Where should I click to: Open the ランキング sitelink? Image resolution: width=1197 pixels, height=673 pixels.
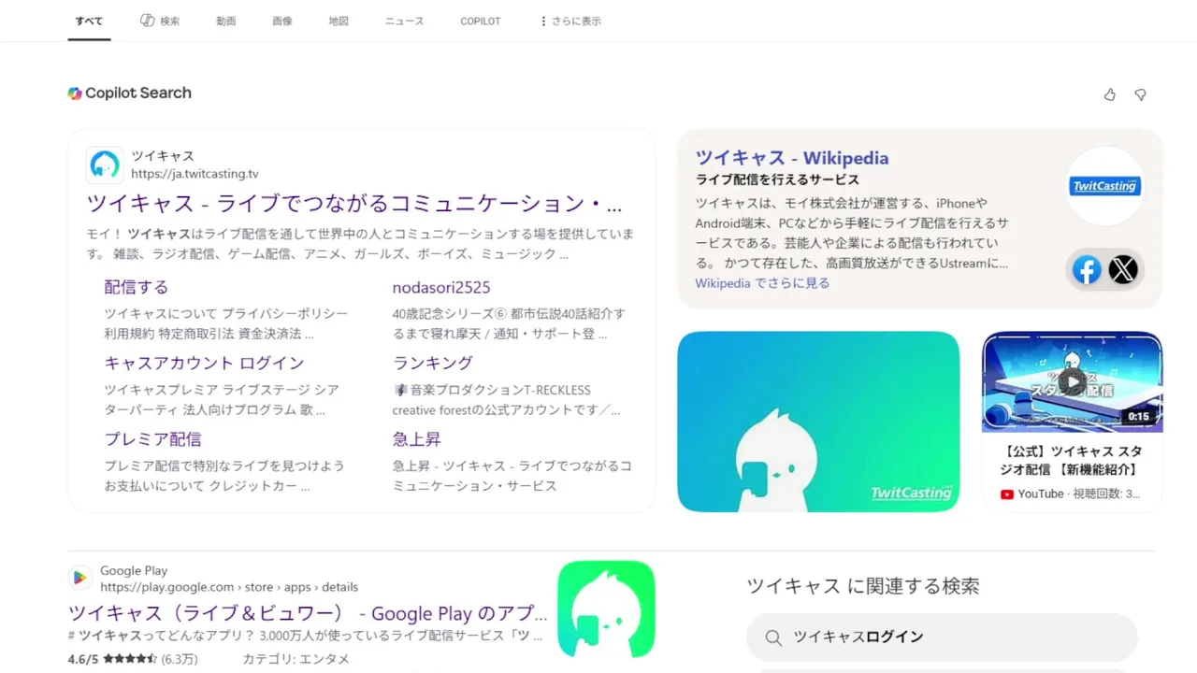tap(433, 363)
